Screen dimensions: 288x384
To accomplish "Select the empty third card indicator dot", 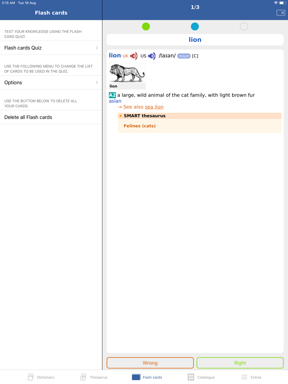I will click(244, 26).
